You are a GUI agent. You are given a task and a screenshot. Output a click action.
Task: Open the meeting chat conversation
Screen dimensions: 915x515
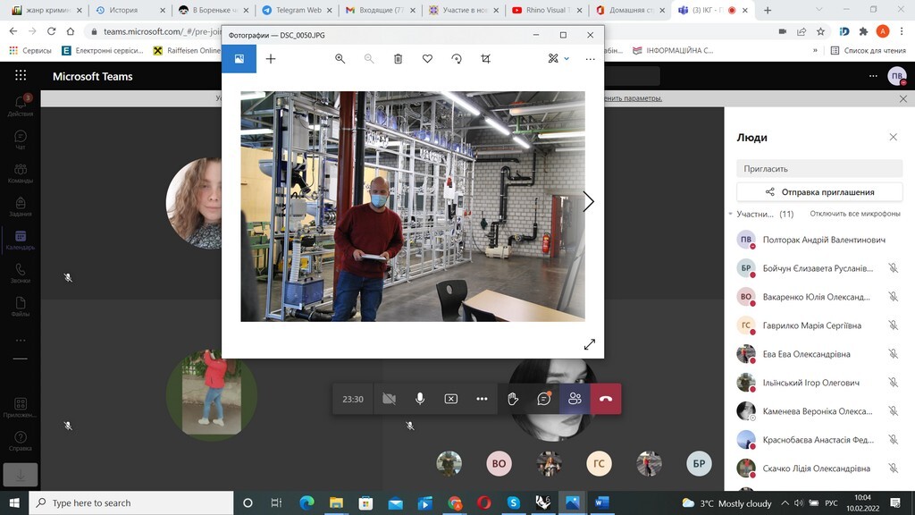coord(543,399)
